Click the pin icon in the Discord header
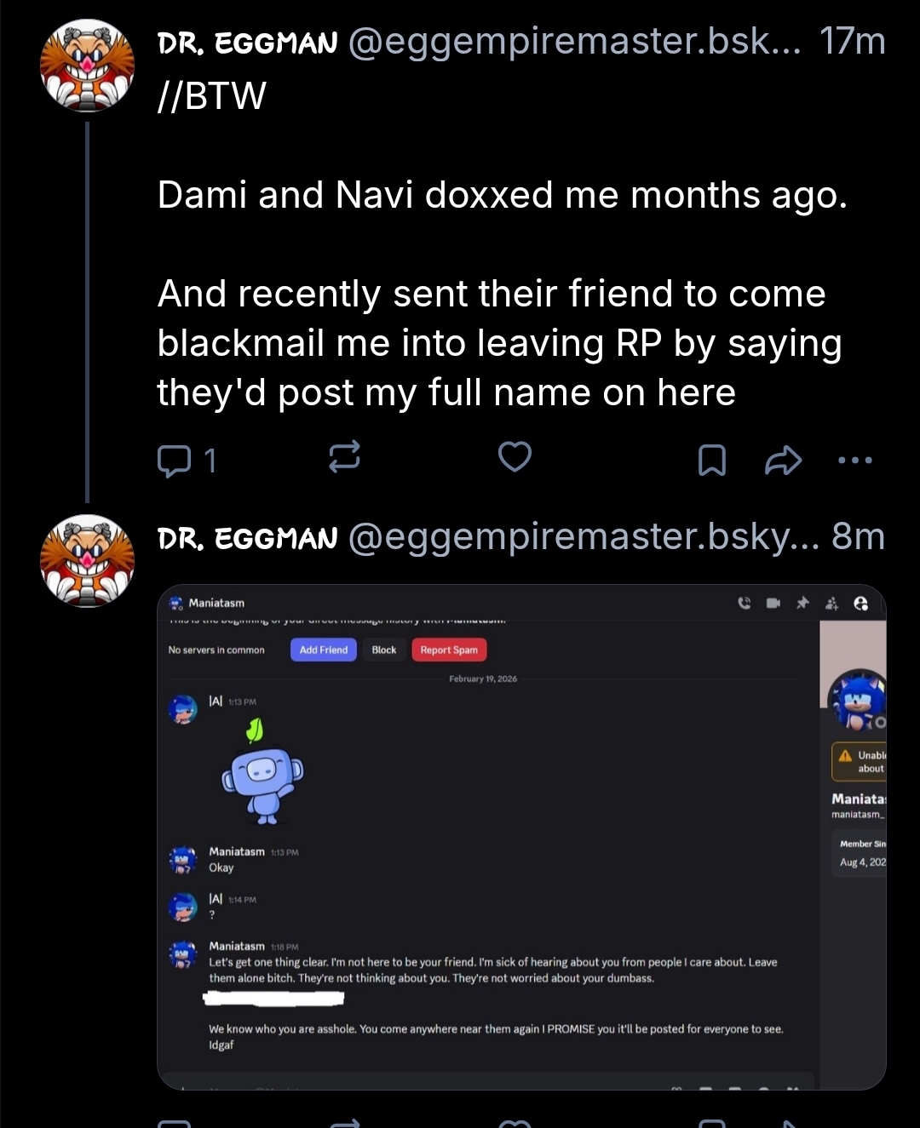920x1128 pixels. tap(802, 603)
